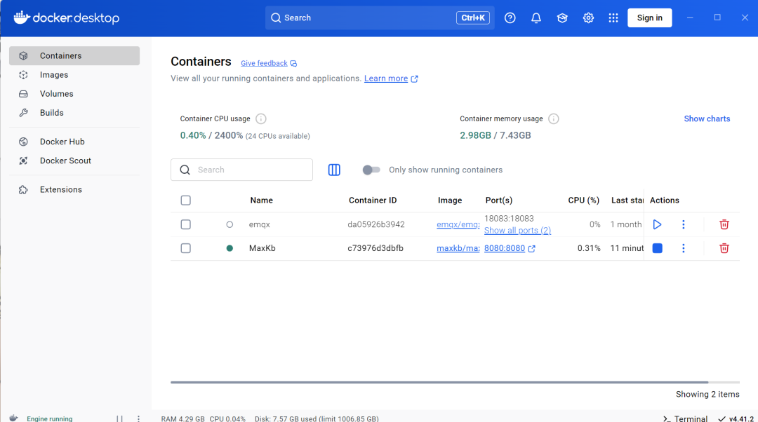
Task: Click the feedback icon beside Give feedback
Action: [293, 64]
